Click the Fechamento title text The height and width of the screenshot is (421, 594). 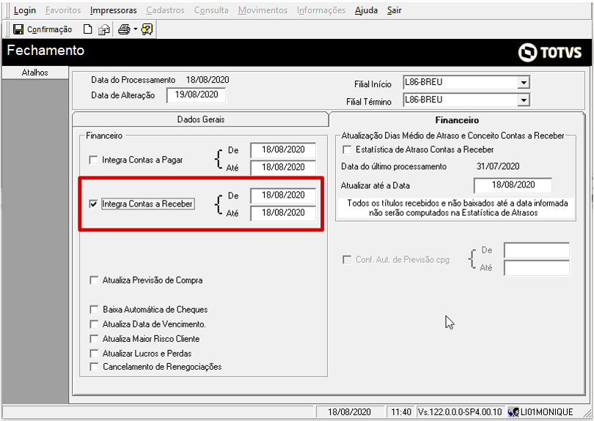[45, 51]
